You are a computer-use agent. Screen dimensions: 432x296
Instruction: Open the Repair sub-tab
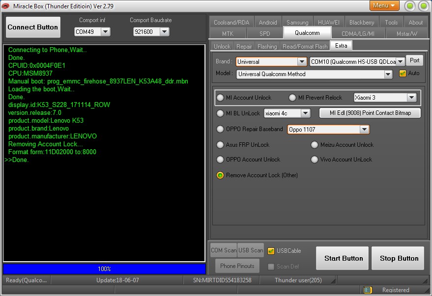point(244,47)
